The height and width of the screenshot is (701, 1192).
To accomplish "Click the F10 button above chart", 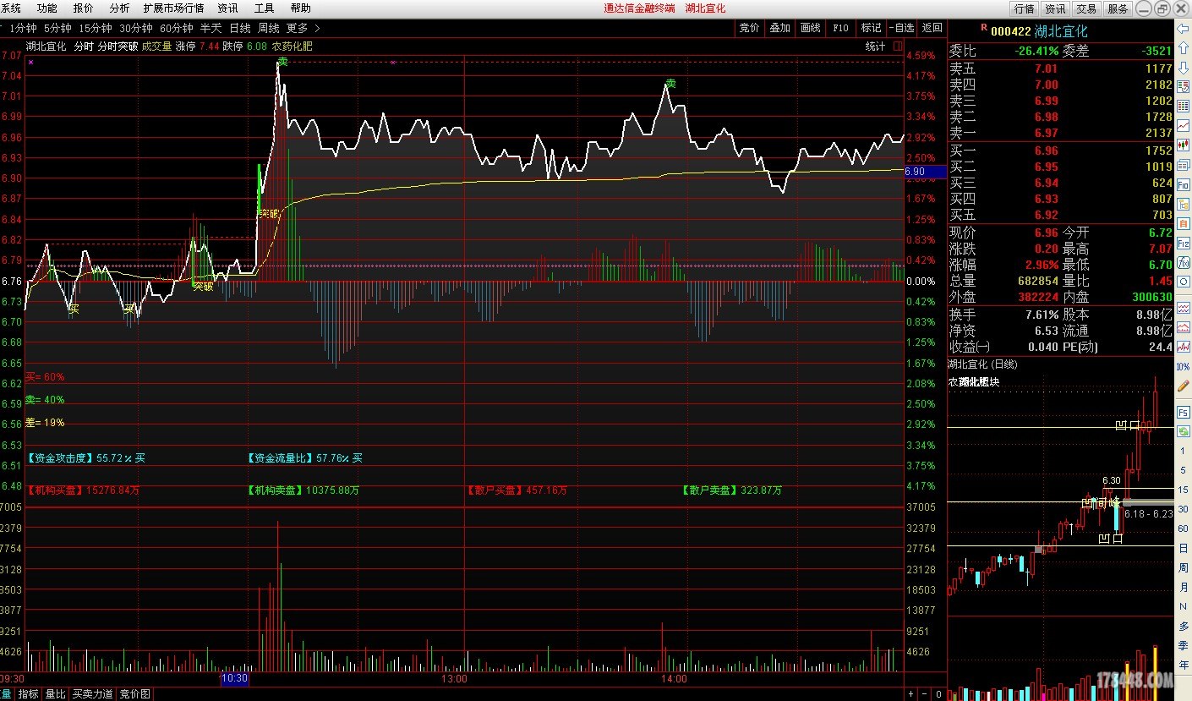I will (x=841, y=28).
